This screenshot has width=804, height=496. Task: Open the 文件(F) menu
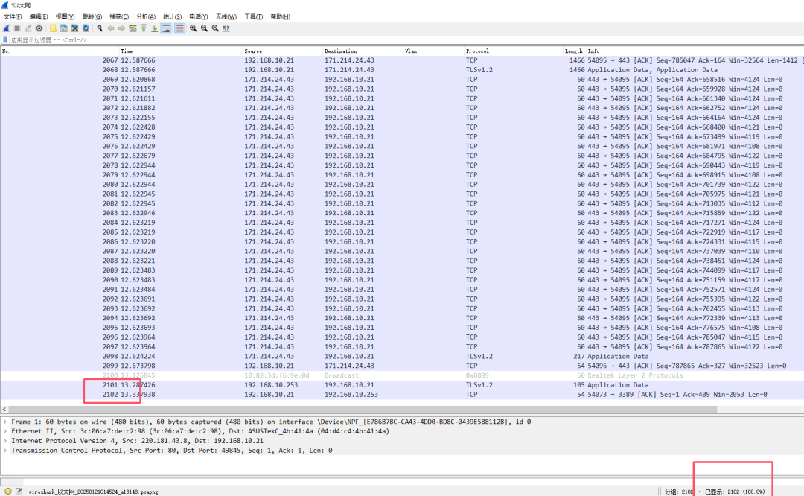(13, 17)
